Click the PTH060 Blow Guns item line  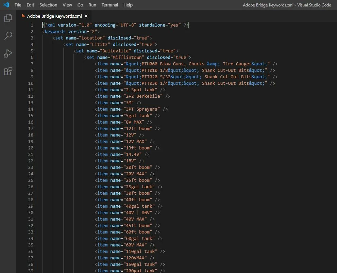(186, 64)
